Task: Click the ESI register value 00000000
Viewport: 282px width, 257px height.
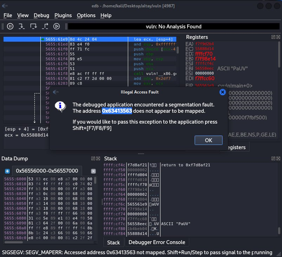Action: [x=204, y=73]
